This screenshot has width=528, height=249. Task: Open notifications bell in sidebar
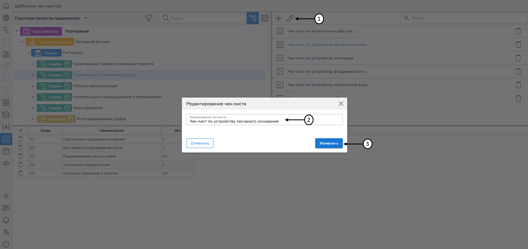[6, 220]
